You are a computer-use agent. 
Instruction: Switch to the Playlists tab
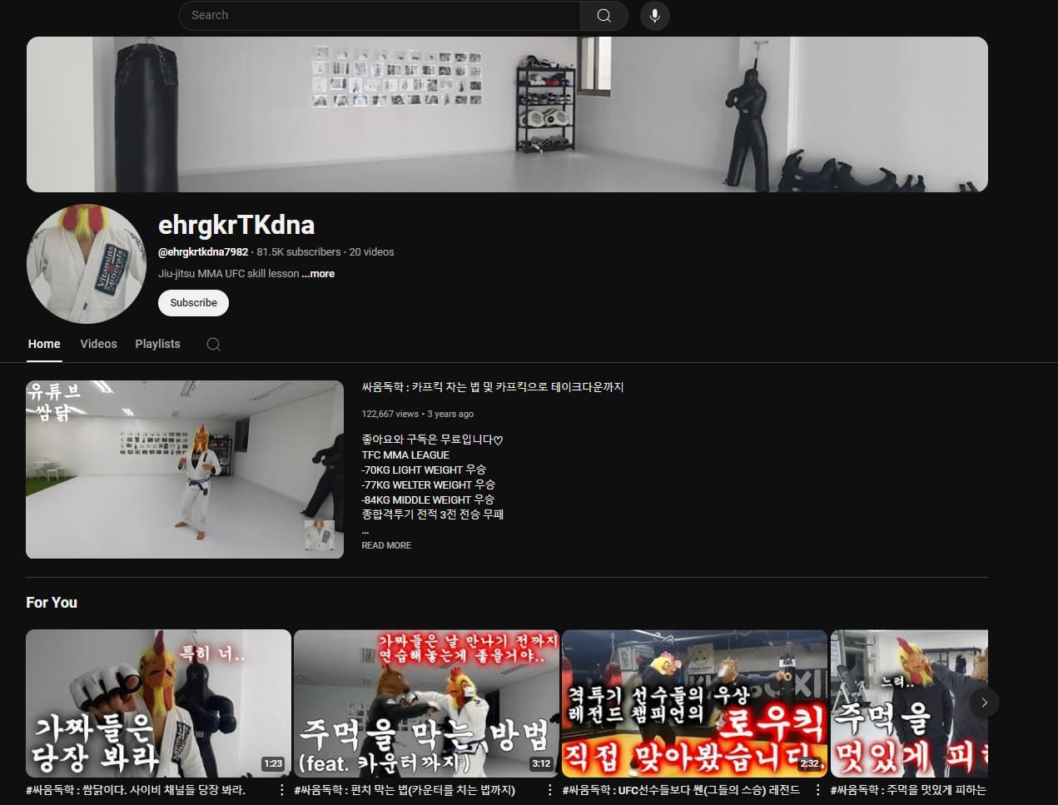pyautogui.click(x=157, y=344)
